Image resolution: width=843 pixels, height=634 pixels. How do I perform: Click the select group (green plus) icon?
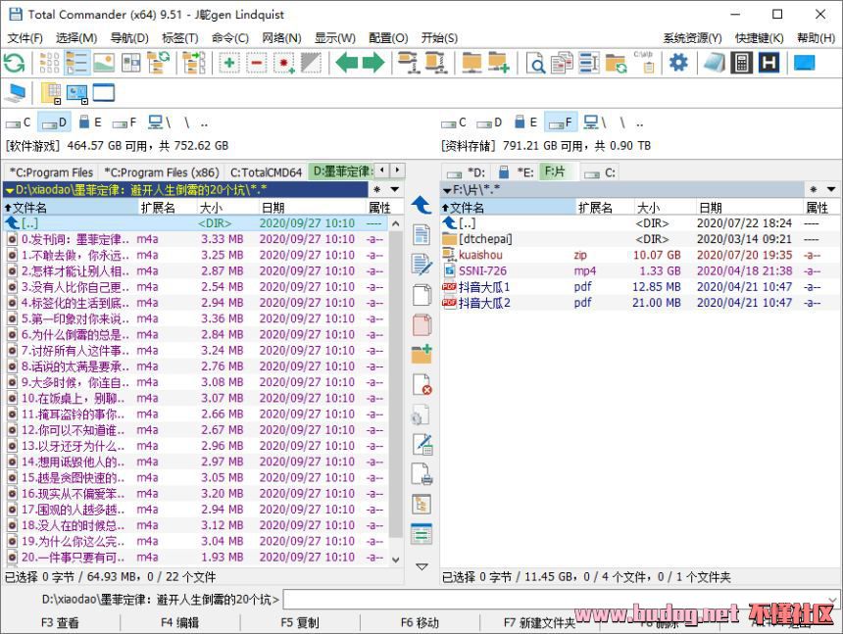coord(229,63)
